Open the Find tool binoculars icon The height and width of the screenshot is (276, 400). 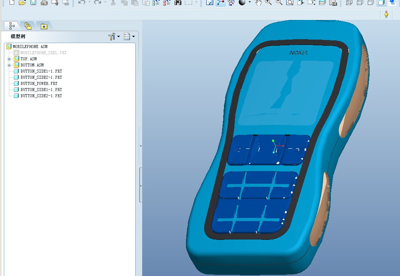(x=178, y=3)
